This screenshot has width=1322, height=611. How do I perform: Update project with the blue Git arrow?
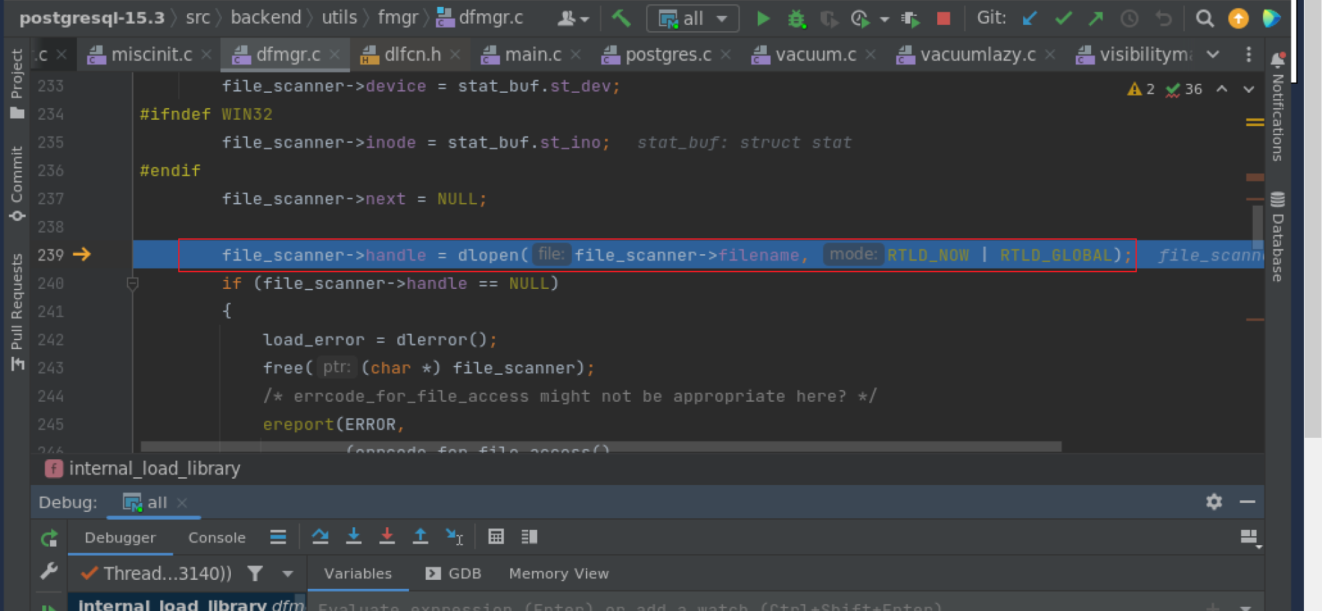tap(1029, 19)
